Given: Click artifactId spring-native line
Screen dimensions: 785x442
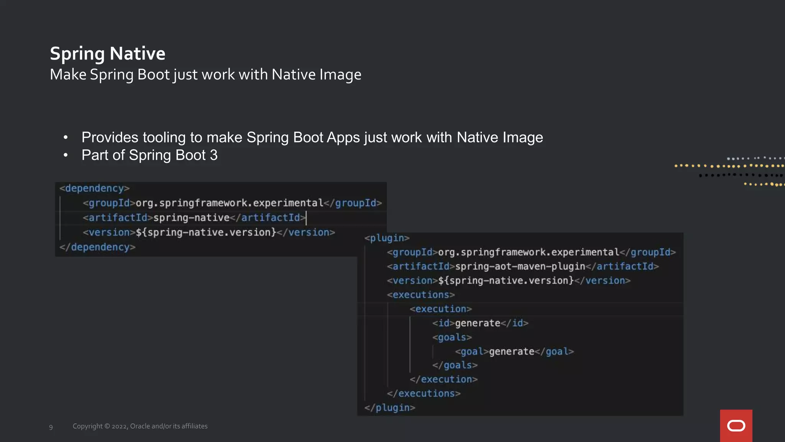Looking at the screenshot, I should pos(194,218).
